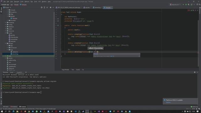Open the Terminal tool window button

[x=23, y=107]
